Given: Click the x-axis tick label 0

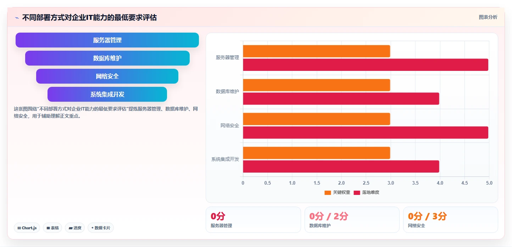Looking at the screenshot, I should pos(243,183).
